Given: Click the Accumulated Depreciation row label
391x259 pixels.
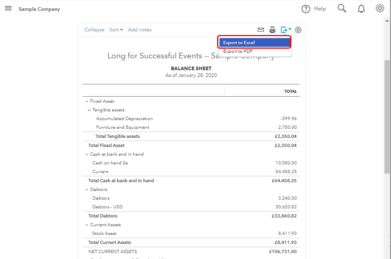Looking at the screenshot, I should (124, 119).
